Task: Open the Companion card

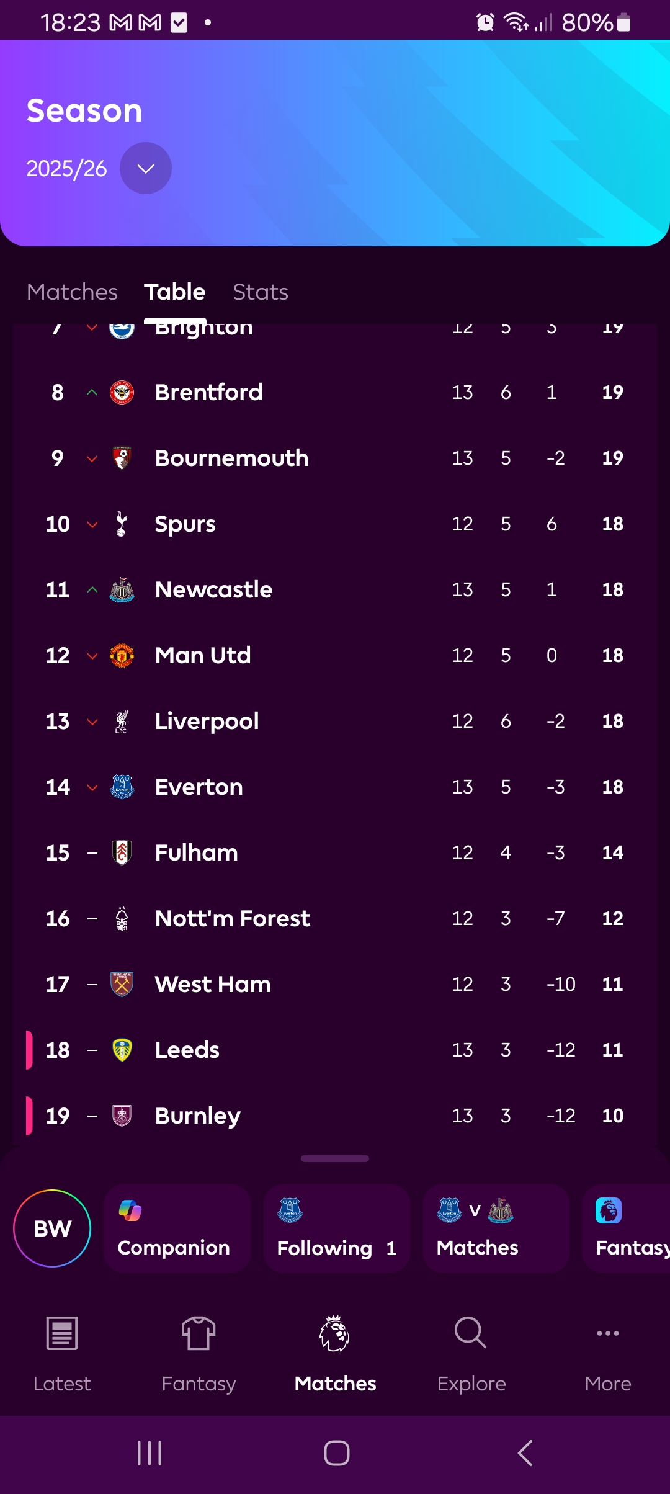Action: 177,1228
